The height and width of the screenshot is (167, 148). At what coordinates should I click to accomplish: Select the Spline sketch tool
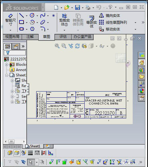[x=43, y=15]
